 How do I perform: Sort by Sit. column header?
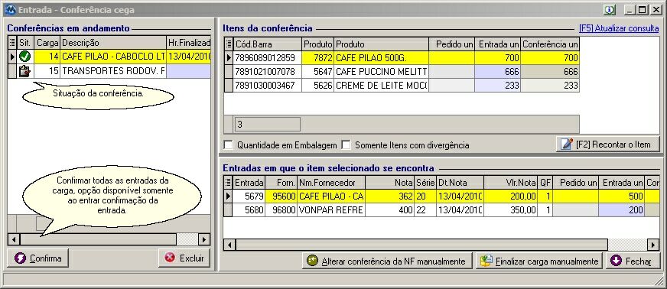coord(25,43)
